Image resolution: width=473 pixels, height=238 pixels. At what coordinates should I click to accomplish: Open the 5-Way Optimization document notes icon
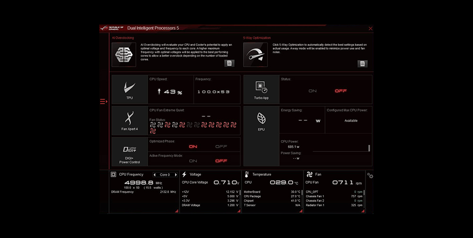point(362,64)
